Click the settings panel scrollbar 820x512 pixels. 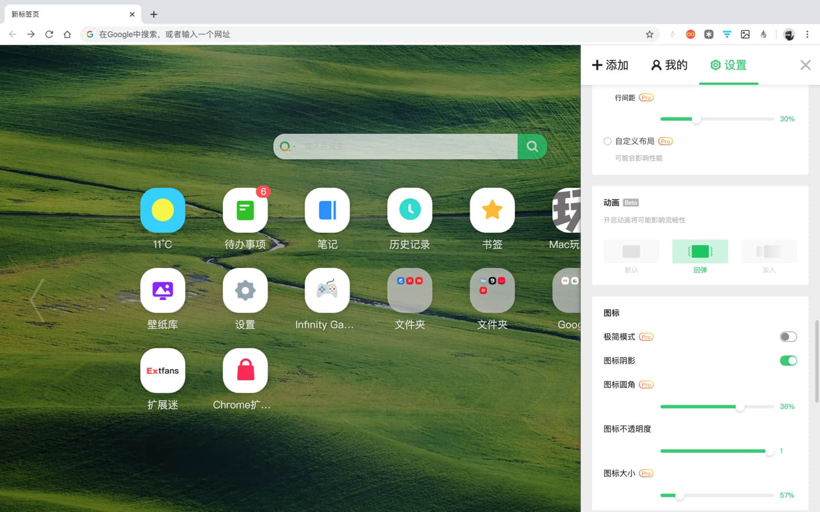point(817,361)
